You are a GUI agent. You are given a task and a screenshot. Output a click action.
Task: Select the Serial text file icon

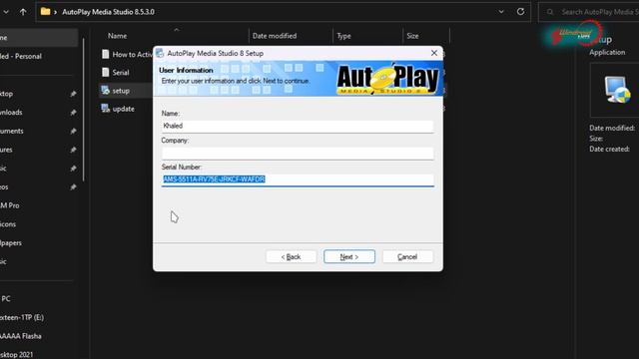pos(106,72)
